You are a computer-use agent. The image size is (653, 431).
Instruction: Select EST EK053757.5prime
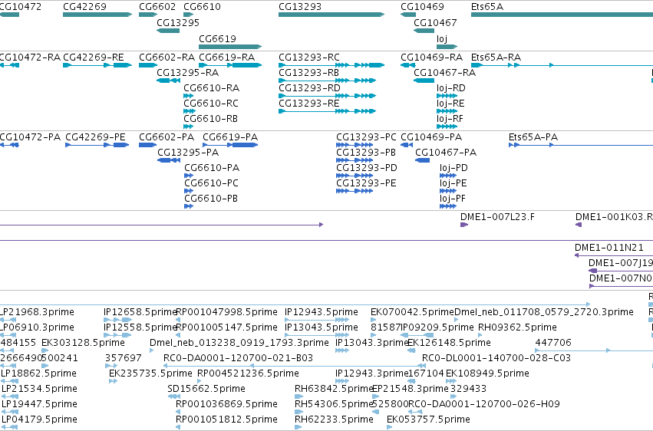click(x=428, y=419)
